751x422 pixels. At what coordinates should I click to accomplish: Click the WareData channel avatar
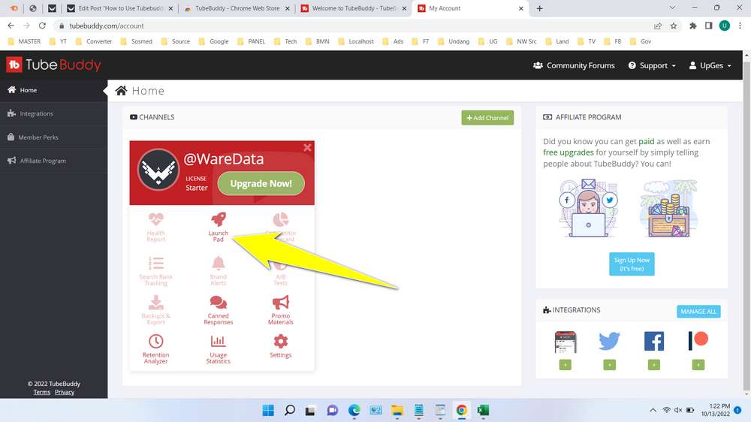tap(158, 170)
